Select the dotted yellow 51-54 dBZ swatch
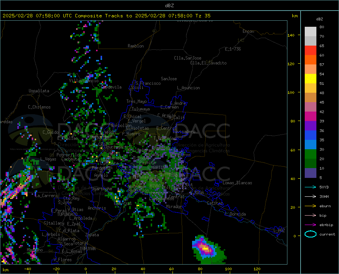The height and width of the screenshot is (274, 339). pyautogui.click(x=310, y=79)
